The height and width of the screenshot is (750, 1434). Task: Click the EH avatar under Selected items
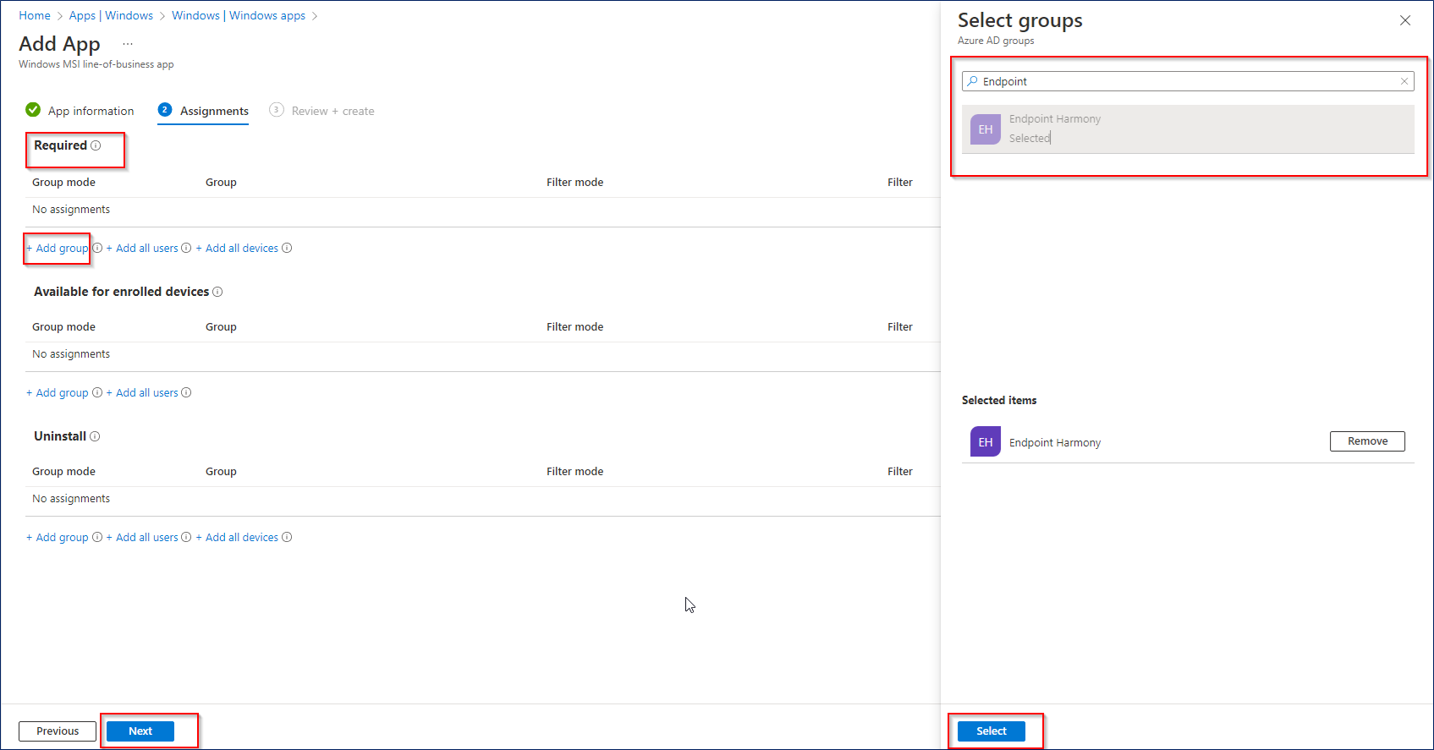pyautogui.click(x=986, y=441)
